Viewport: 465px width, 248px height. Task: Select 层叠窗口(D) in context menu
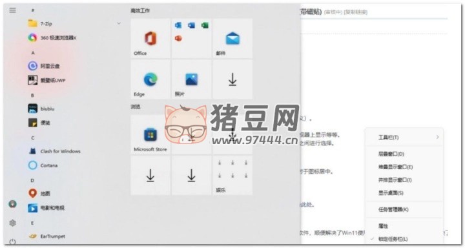404,154
